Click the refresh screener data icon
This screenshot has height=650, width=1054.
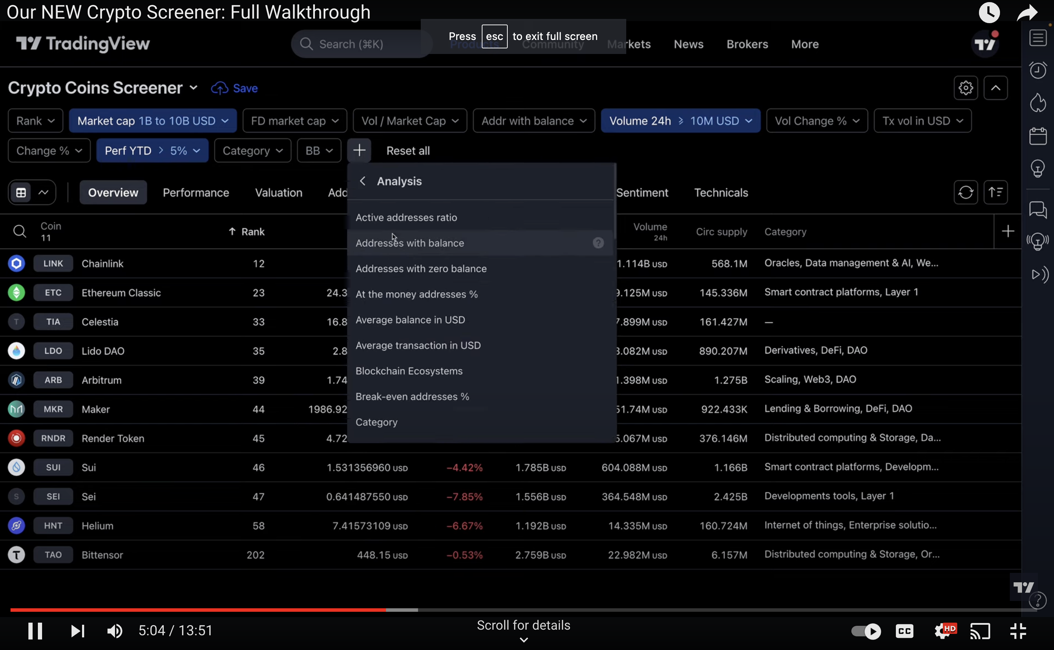pos(965,192)
